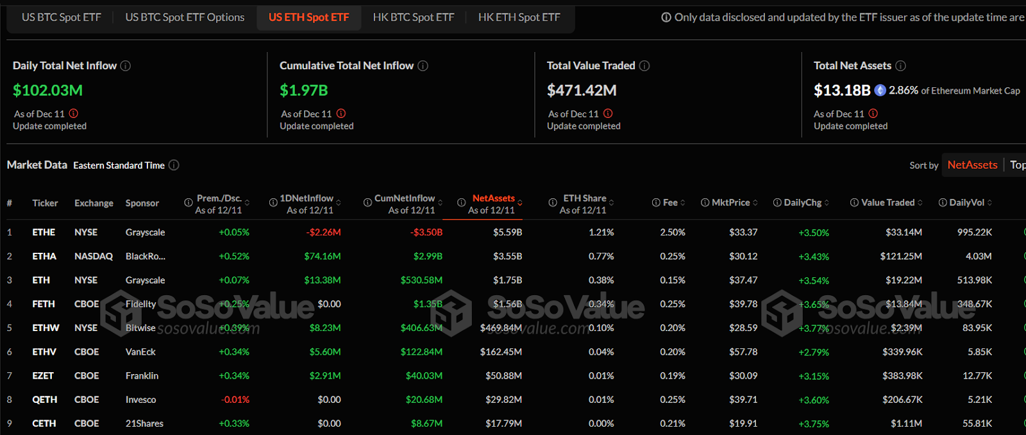The image size is (1026, 435).
Task: Click 21Shares sponsor cell
Action: tap(144, 423)
